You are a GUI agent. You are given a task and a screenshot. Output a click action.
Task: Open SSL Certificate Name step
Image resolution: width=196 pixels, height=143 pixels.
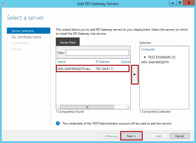[26, 37]
